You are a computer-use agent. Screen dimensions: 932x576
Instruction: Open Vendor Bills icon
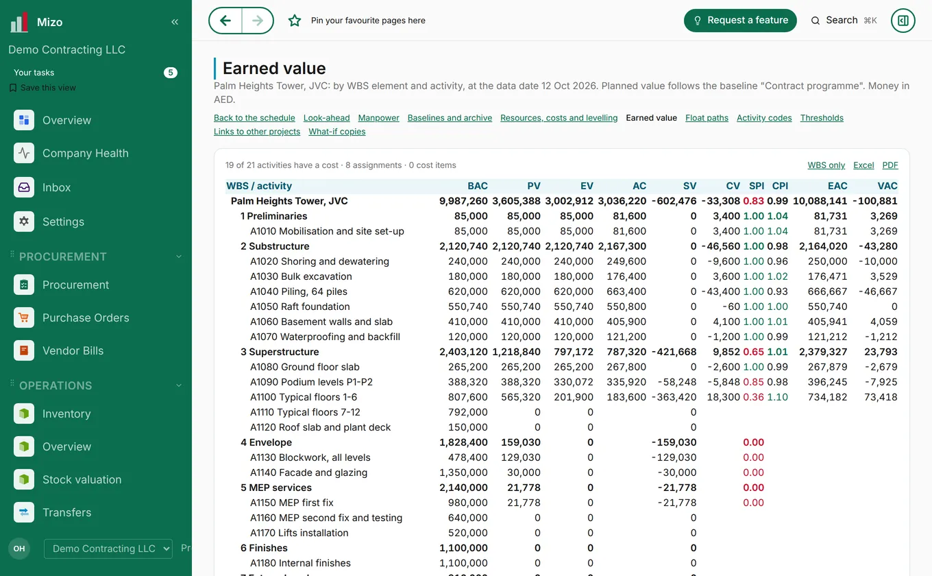pos(24,350)
